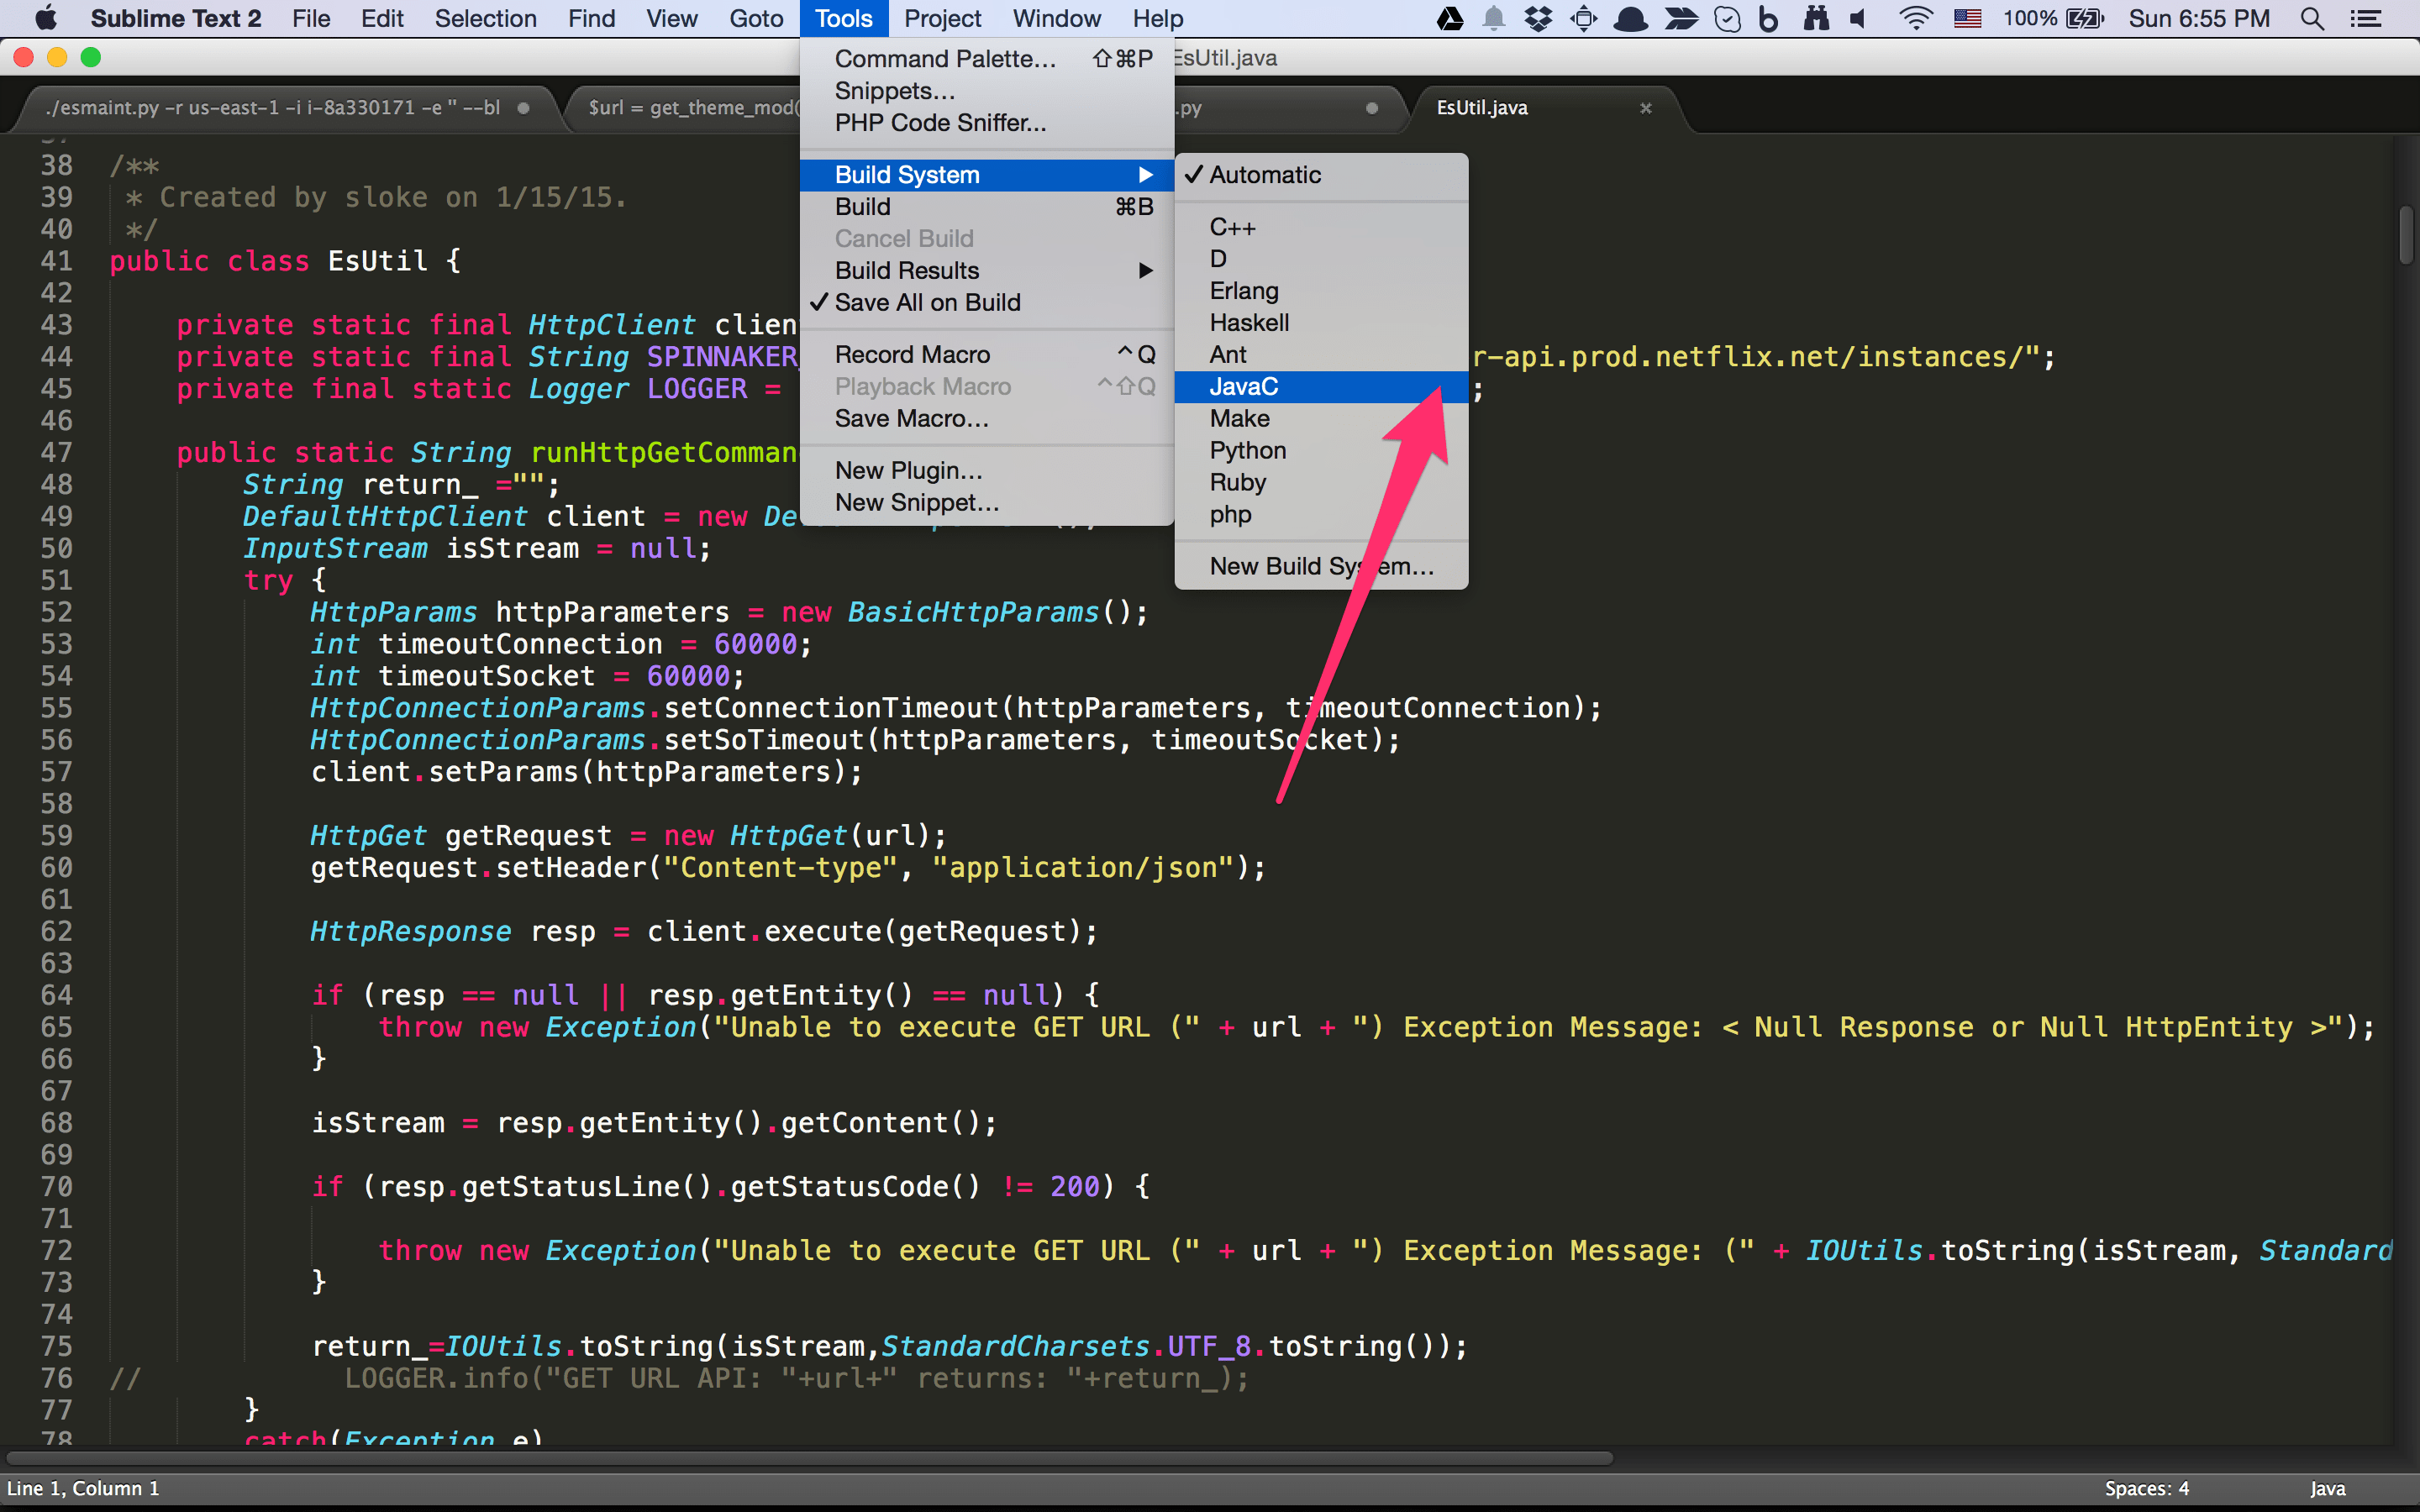Viewport: 2420px width, 1512px height.
Task: Toggle Save All on Build option
Action: click(x=927, y=302)
